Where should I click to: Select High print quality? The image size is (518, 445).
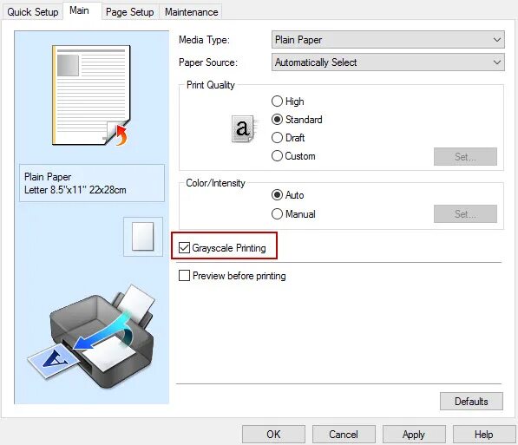tap(277, 101)
